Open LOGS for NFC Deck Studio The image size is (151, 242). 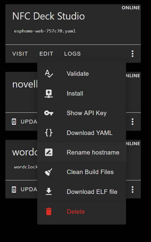pyautogui.click(x=72, y=54)
